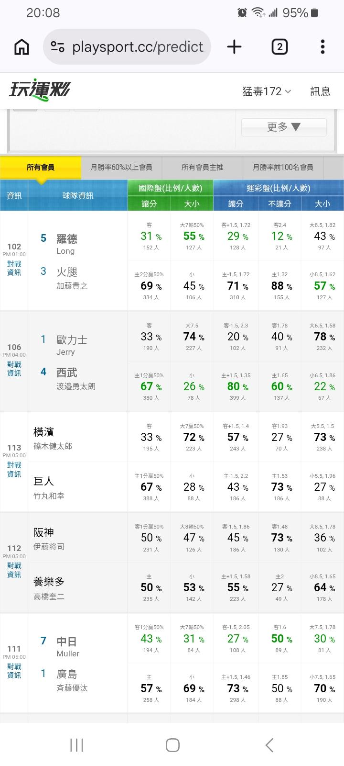Switch to 月勝率60%以上會員 tab
The image size is (344, 766).
point(121,168)
